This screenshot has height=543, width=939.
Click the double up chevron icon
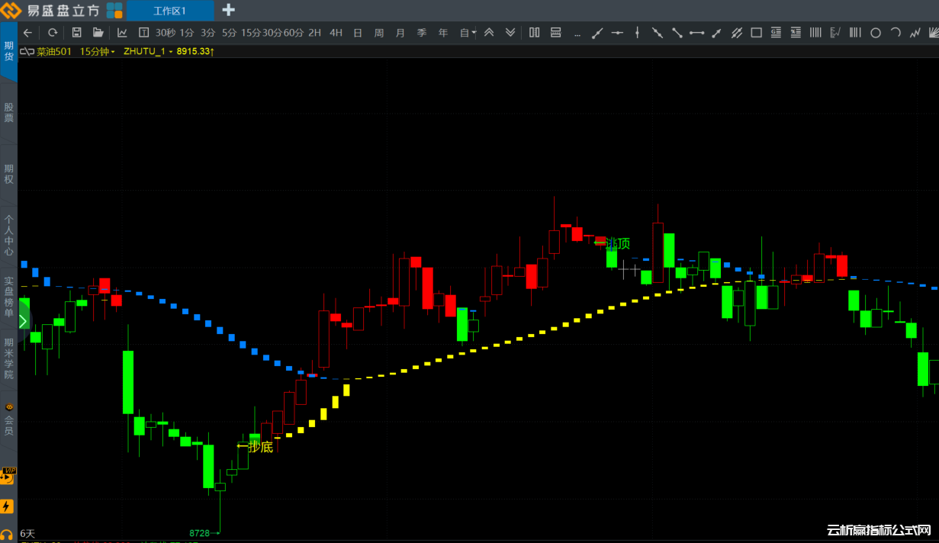(489, 33)
